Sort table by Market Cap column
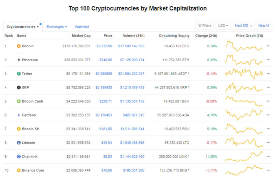This screenshot has height=177, width=279. [x=81, y=36]
